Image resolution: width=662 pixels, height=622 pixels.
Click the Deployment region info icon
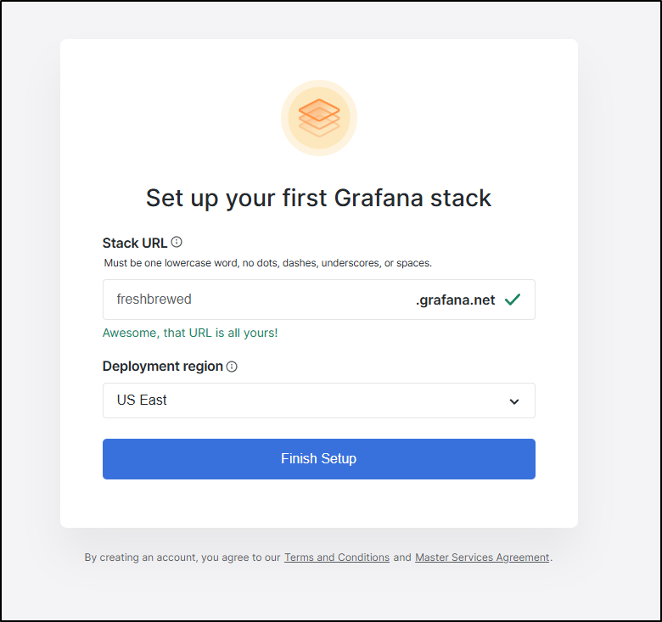(232, 367)
